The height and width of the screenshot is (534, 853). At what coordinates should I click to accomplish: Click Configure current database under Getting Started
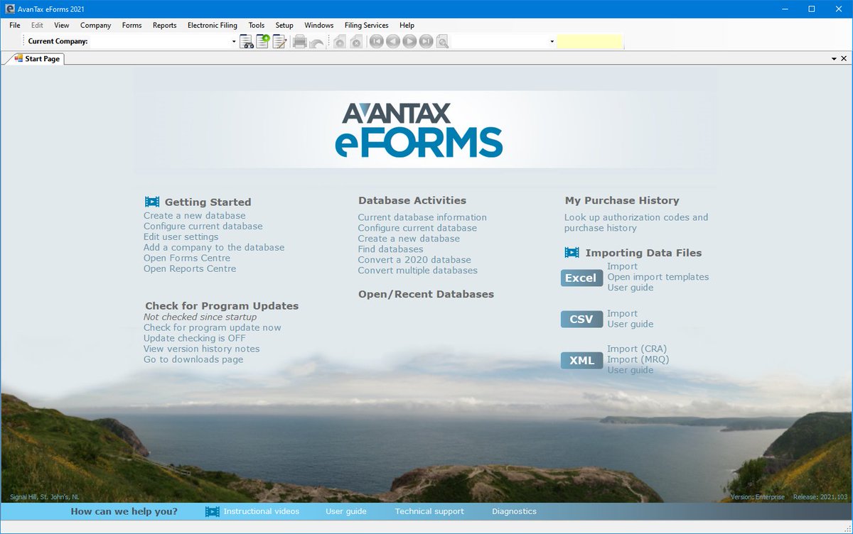pos(203,227)
